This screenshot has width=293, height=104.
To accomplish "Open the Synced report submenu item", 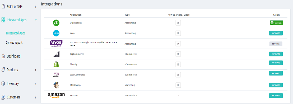I will tap(14, 42).
